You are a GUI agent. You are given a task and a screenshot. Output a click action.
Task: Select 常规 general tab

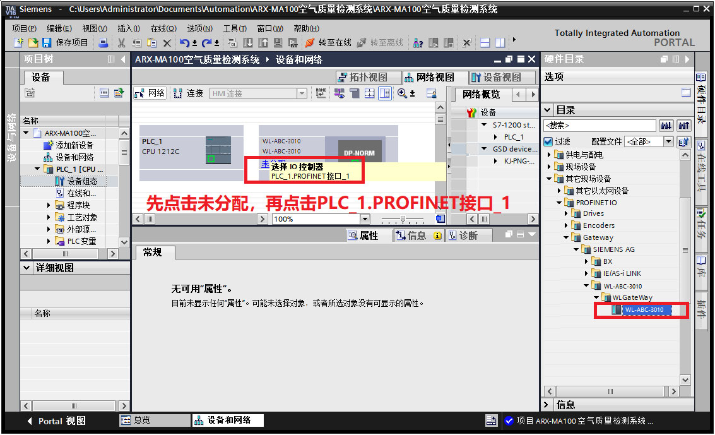click(x=152, y=252)
